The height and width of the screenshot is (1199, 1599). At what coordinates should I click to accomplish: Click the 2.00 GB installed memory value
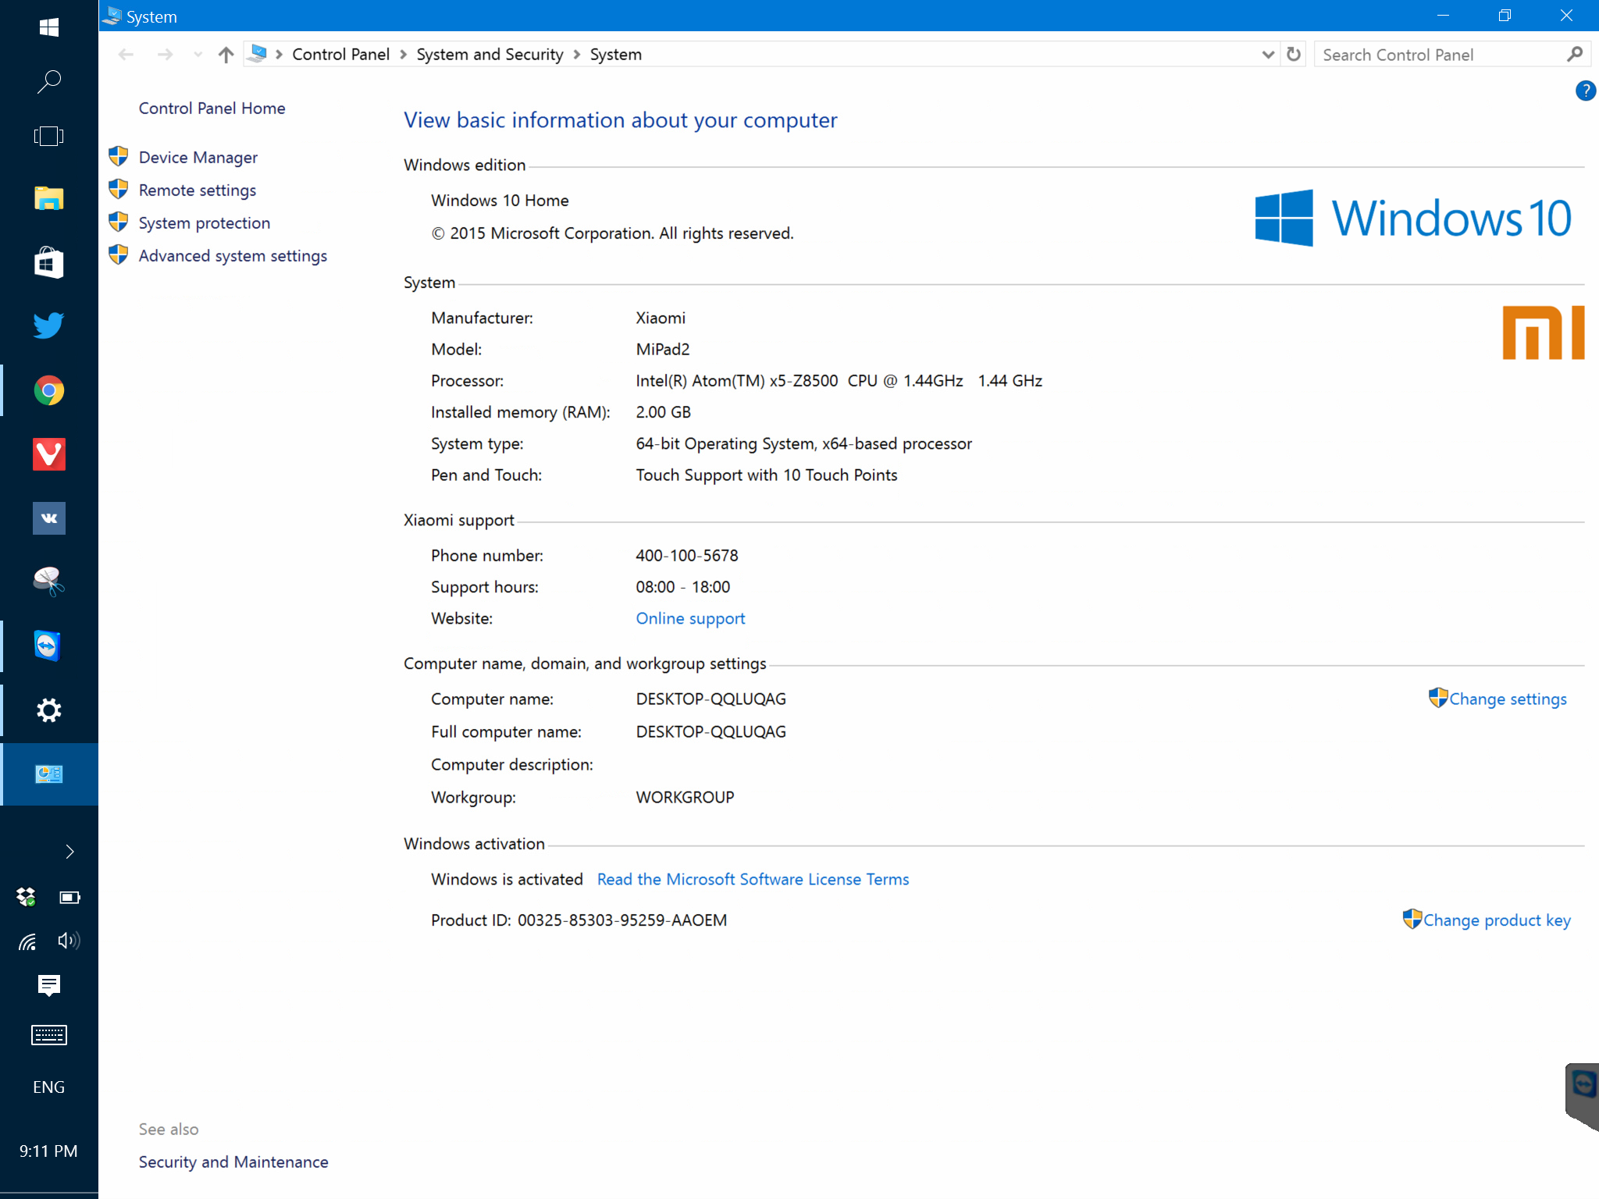click(663, 412)
